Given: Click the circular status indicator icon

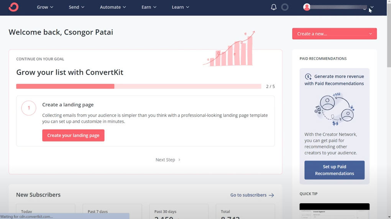Looking at the screenshot, I should 285,7.
